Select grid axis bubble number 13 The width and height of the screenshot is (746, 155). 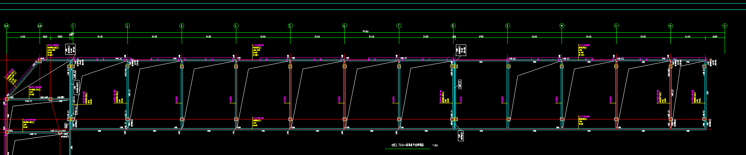pyautogui.click(x=725, y=26)
